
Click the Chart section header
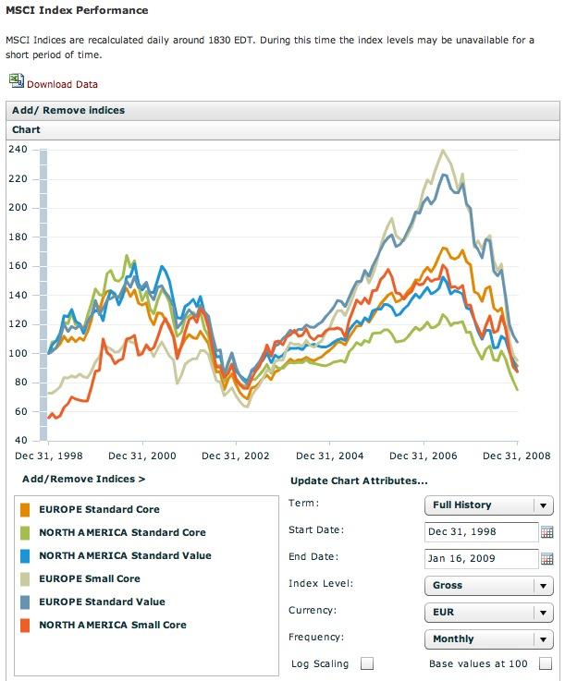pyautogui.click(x=27, y=130)
